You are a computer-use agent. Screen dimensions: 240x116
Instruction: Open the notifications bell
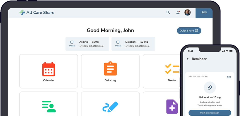point(178,12)
